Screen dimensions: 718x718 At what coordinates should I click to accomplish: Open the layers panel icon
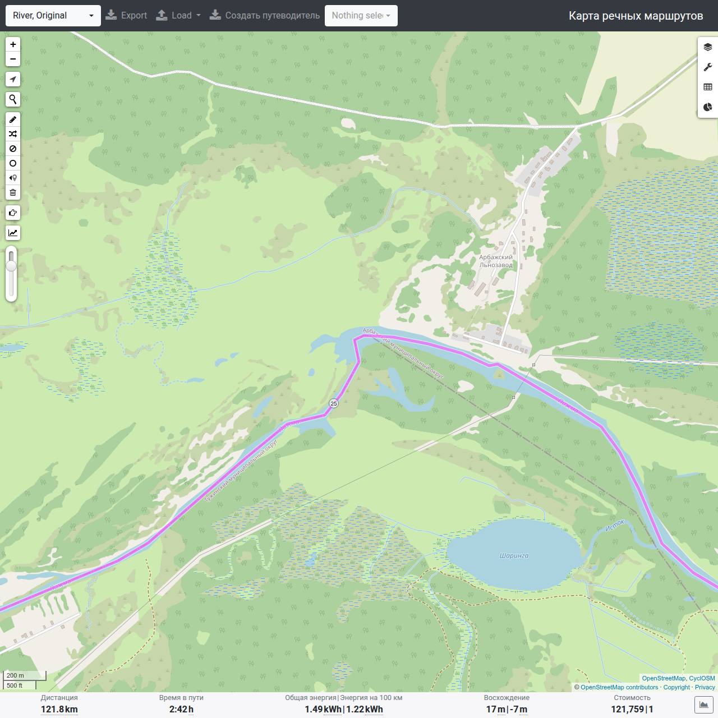[708, 47]
